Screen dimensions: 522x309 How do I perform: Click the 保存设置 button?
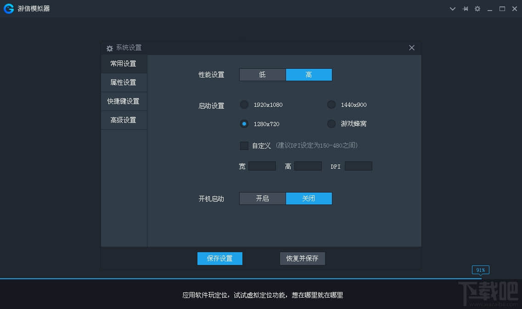219,258
